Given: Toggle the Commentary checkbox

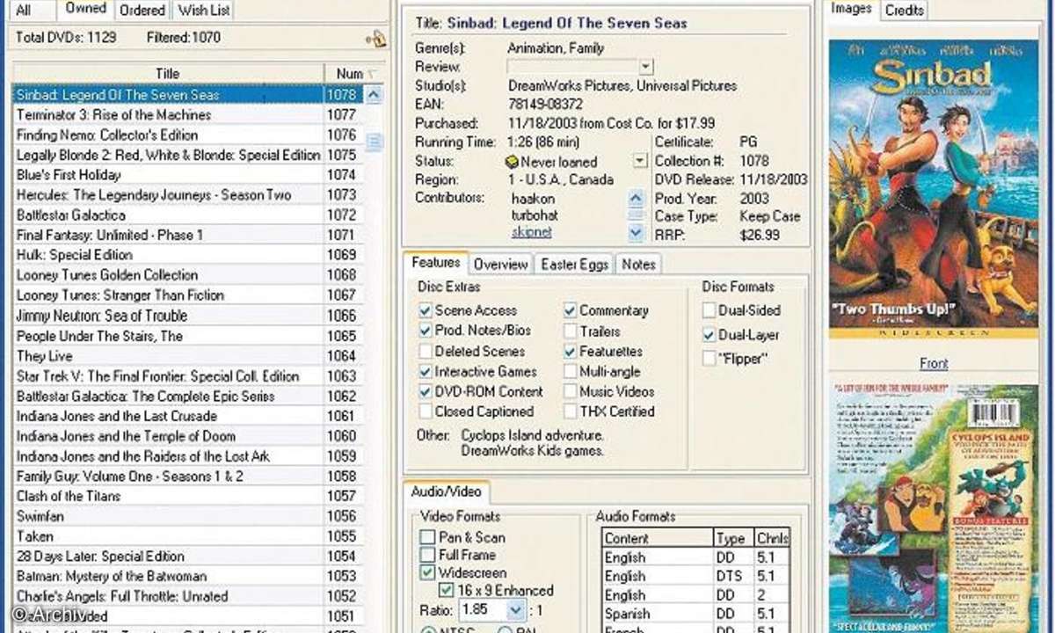Looking at the screenshot, I should (570, 310).
